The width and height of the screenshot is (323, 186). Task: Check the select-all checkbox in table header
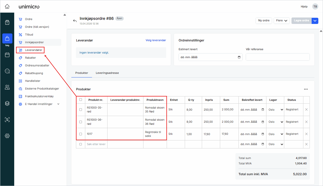click(x=81, y=100)
